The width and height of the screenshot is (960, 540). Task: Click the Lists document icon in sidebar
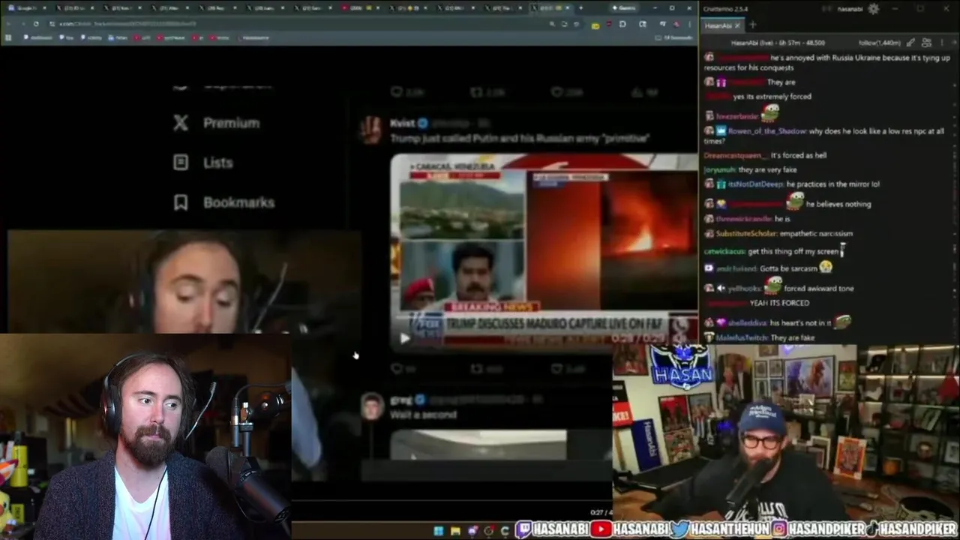tap(181, 163)
